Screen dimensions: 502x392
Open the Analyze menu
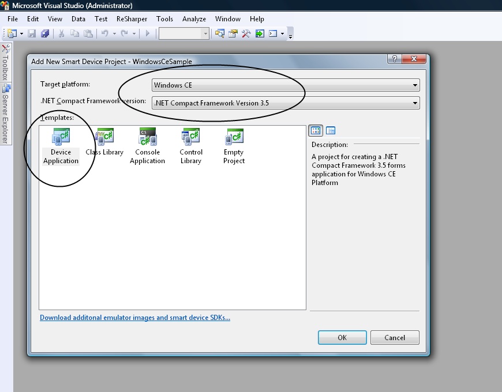pyautogui.click(x=194, y=19)
